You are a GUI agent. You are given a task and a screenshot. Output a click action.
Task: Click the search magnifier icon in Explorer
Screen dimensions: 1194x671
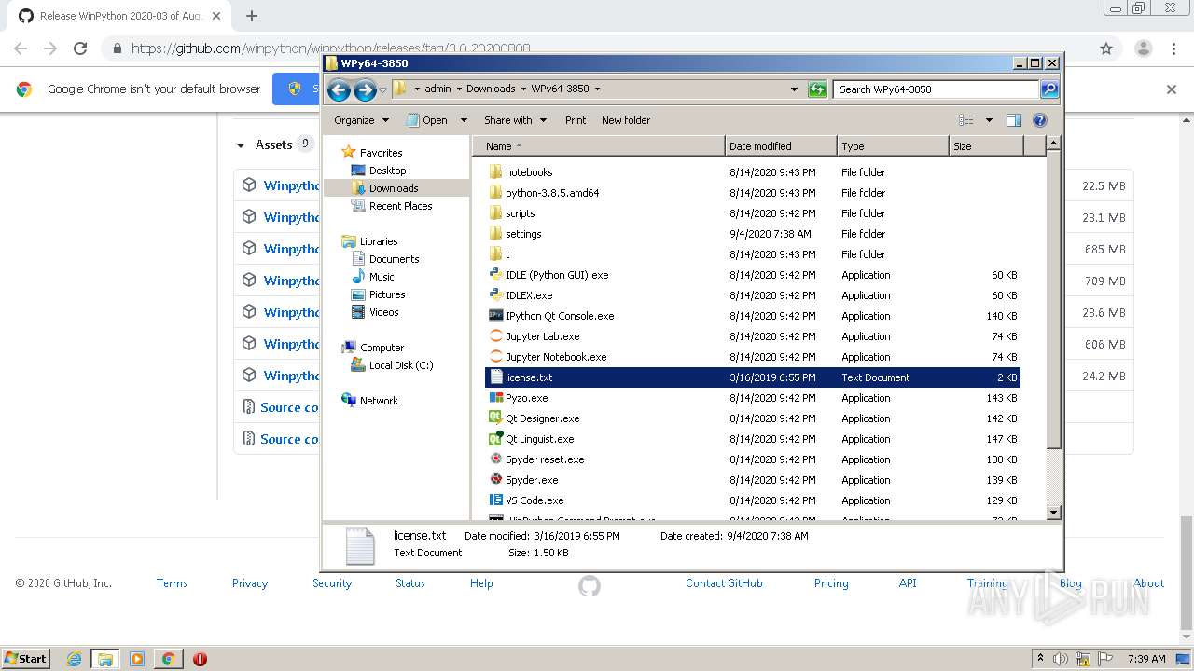(x=1049, y=89)
